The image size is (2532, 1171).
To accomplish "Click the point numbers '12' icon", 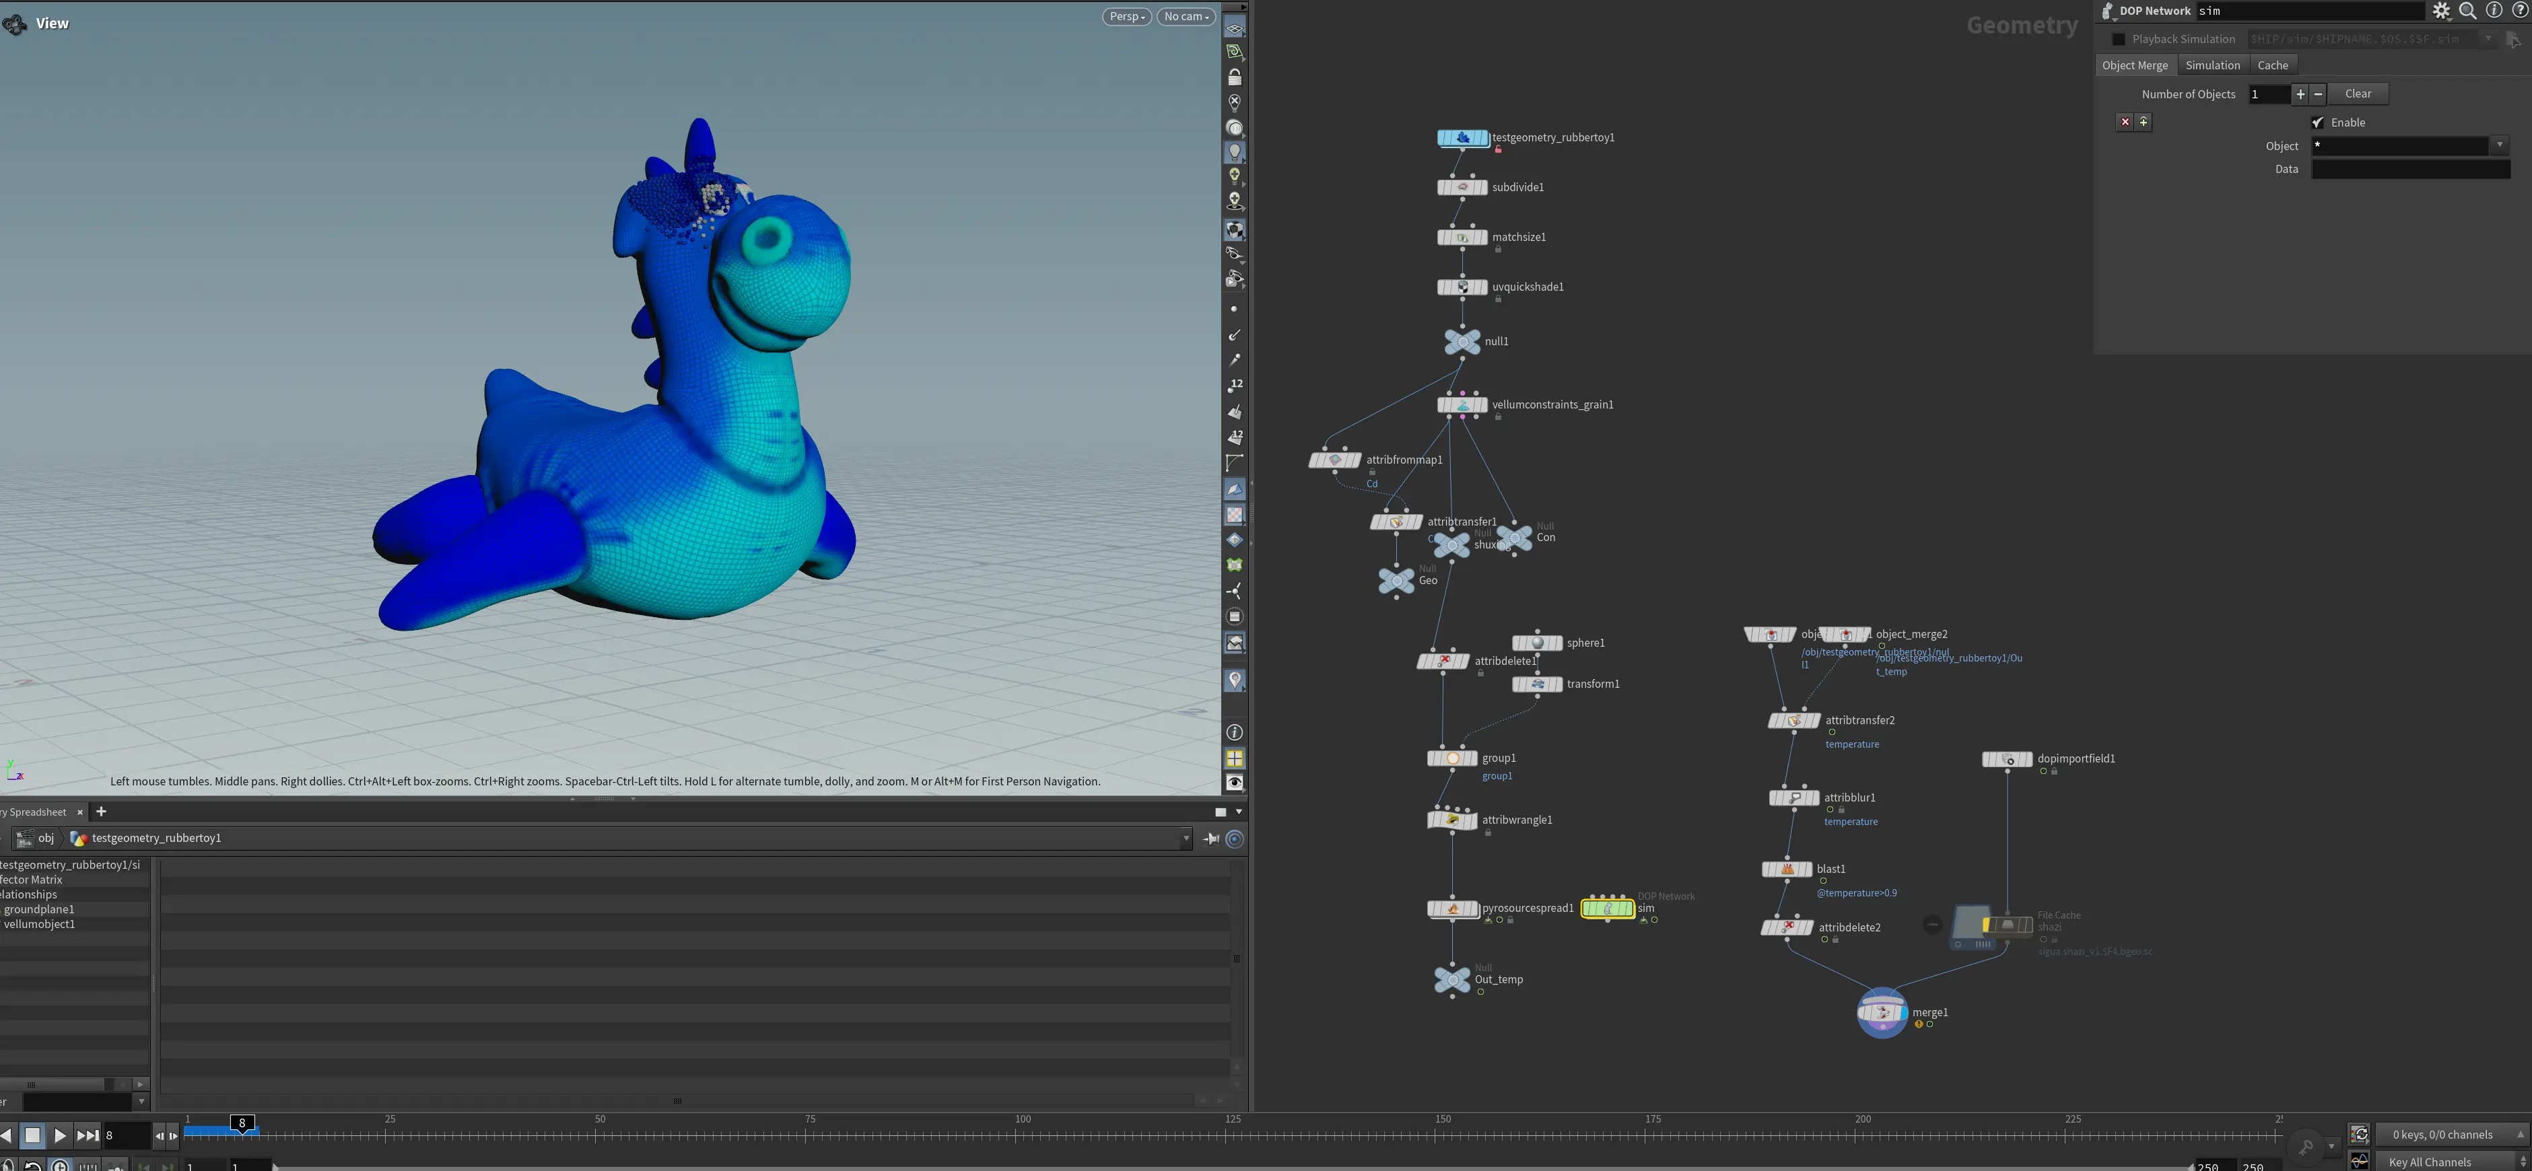I will coord(1235,385).
